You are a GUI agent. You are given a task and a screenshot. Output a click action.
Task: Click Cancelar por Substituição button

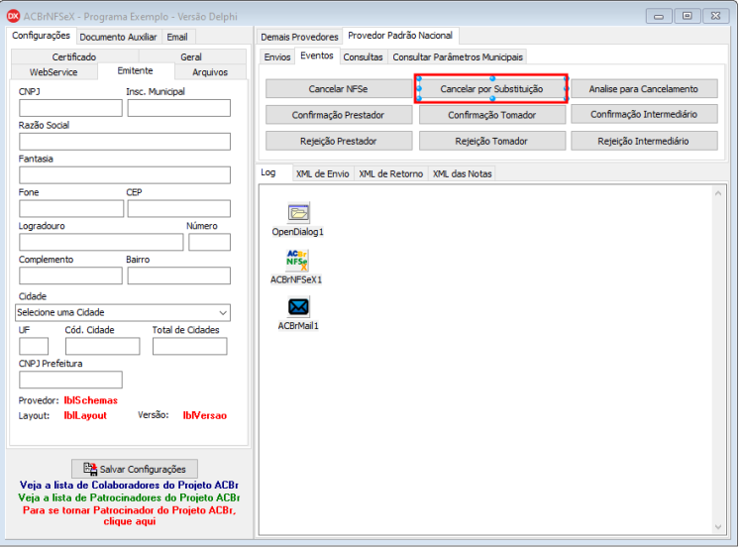tap(491, 88)
